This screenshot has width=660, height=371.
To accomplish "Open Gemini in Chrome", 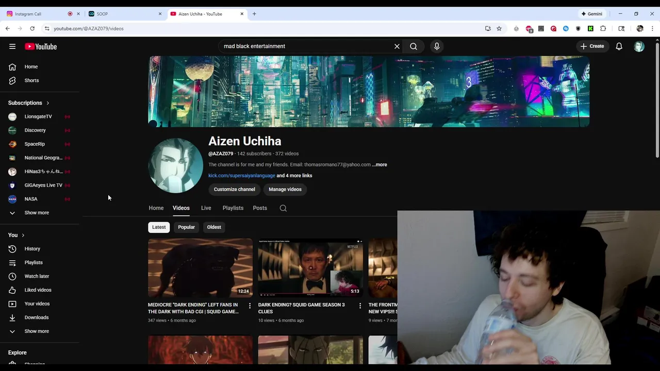I will pos(592,14).
